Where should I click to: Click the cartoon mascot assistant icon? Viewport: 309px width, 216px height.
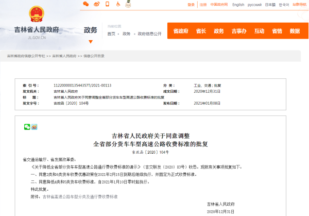point(128,4)
